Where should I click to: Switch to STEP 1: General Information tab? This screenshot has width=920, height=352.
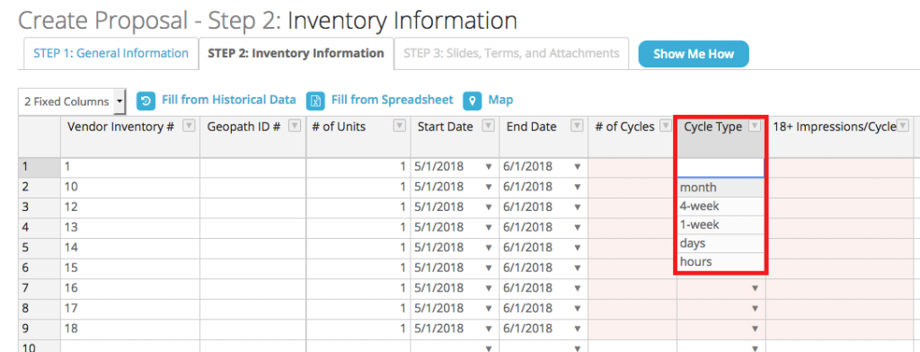coord(111,53)
